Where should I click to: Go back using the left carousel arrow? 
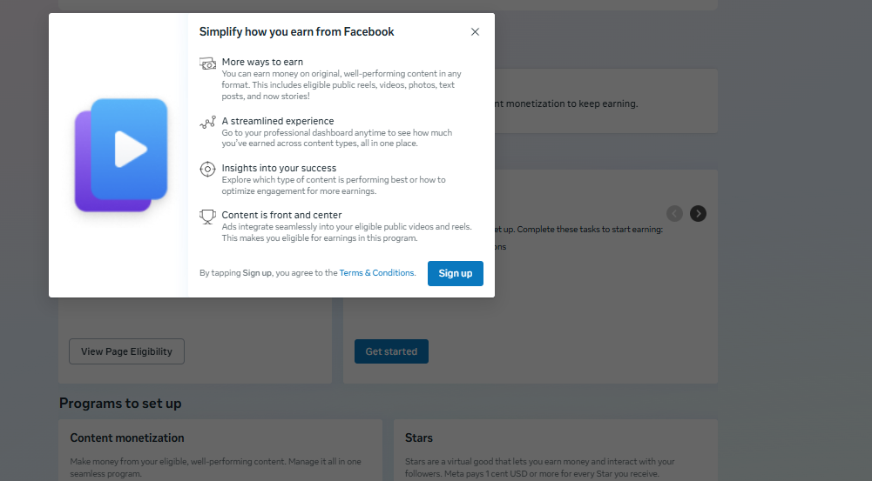[x=674, y=213]
